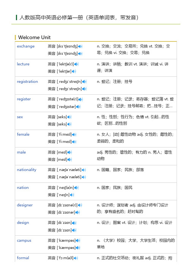This screenshot has height=271, width=191.
Task: Open the word link lecture
Action: [23, 64]
